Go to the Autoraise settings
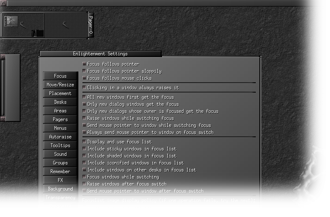Screen dimensions: 330x217 click(x=60, y=137)
